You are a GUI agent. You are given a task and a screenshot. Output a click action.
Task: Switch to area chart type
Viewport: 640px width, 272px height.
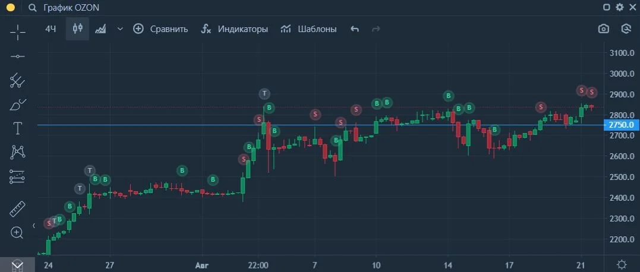(x=100, y=29)
